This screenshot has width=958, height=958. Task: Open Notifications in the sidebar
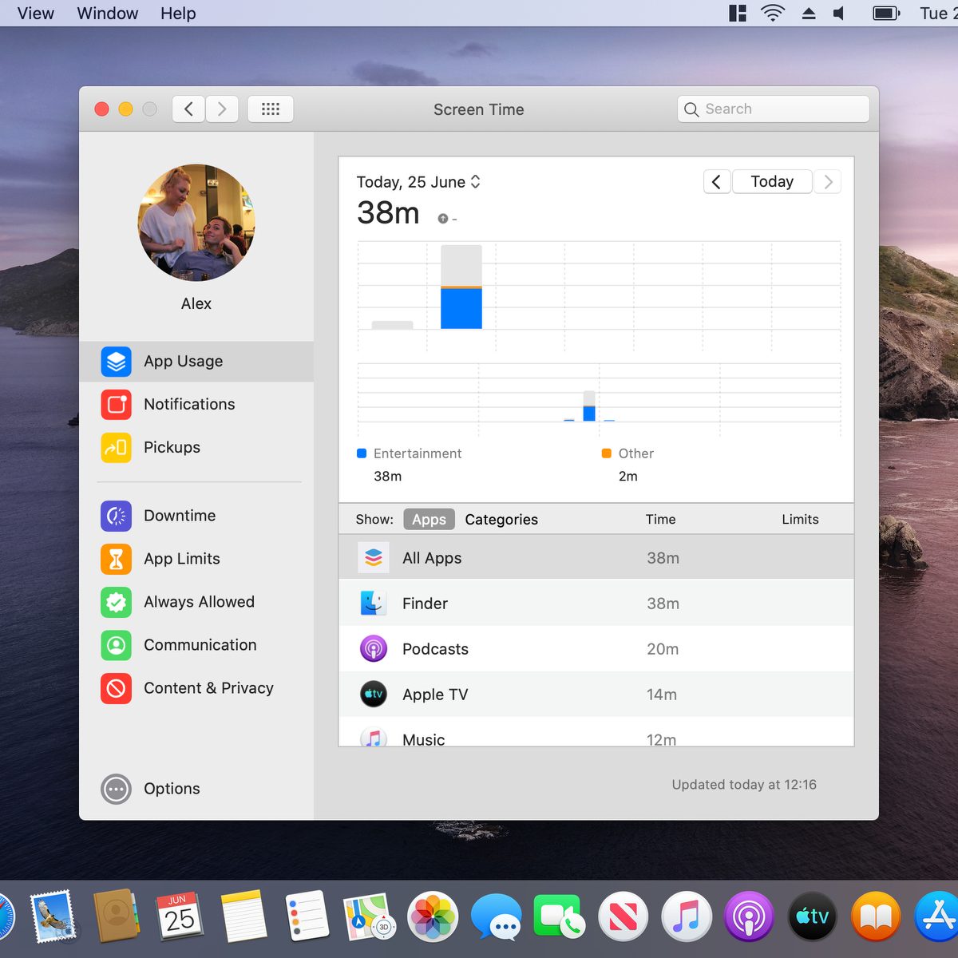click(x=196, y=405)
